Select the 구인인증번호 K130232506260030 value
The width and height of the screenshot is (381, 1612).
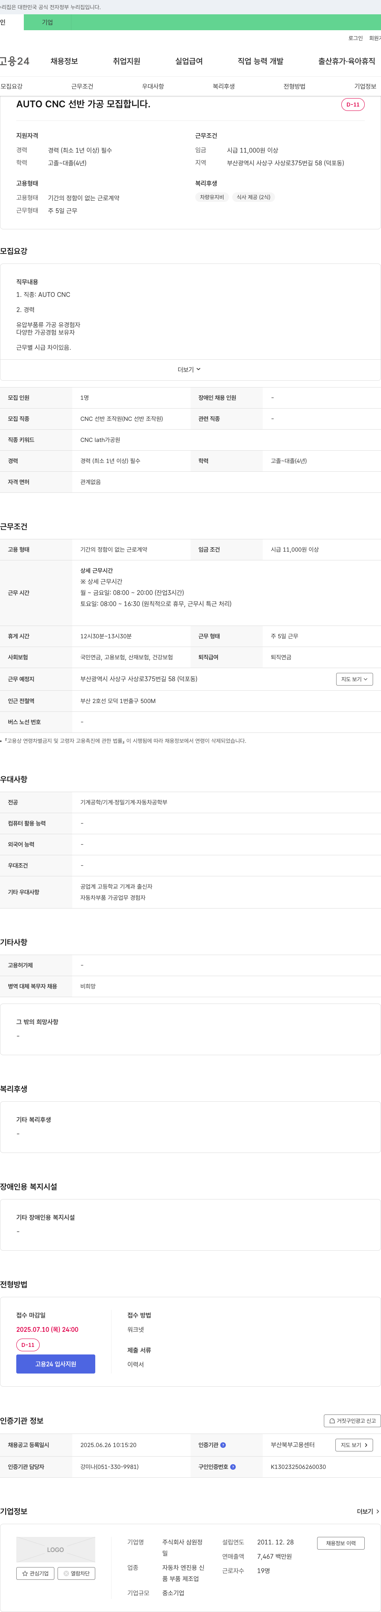(298, 1467)
